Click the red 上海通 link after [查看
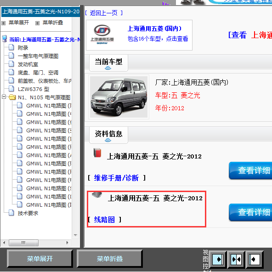272x272 pixels. (x=261, y=35)
